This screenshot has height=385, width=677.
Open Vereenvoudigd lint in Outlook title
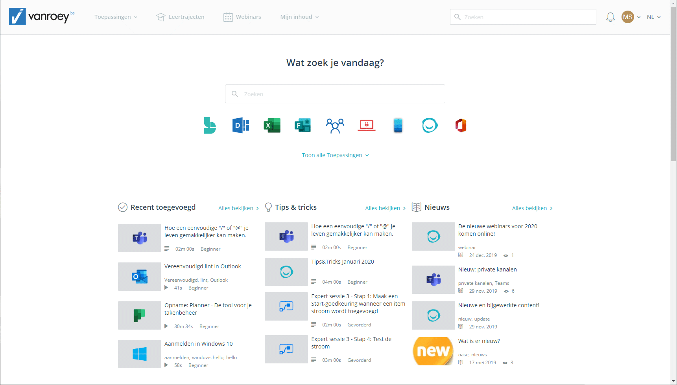[203, 266]
